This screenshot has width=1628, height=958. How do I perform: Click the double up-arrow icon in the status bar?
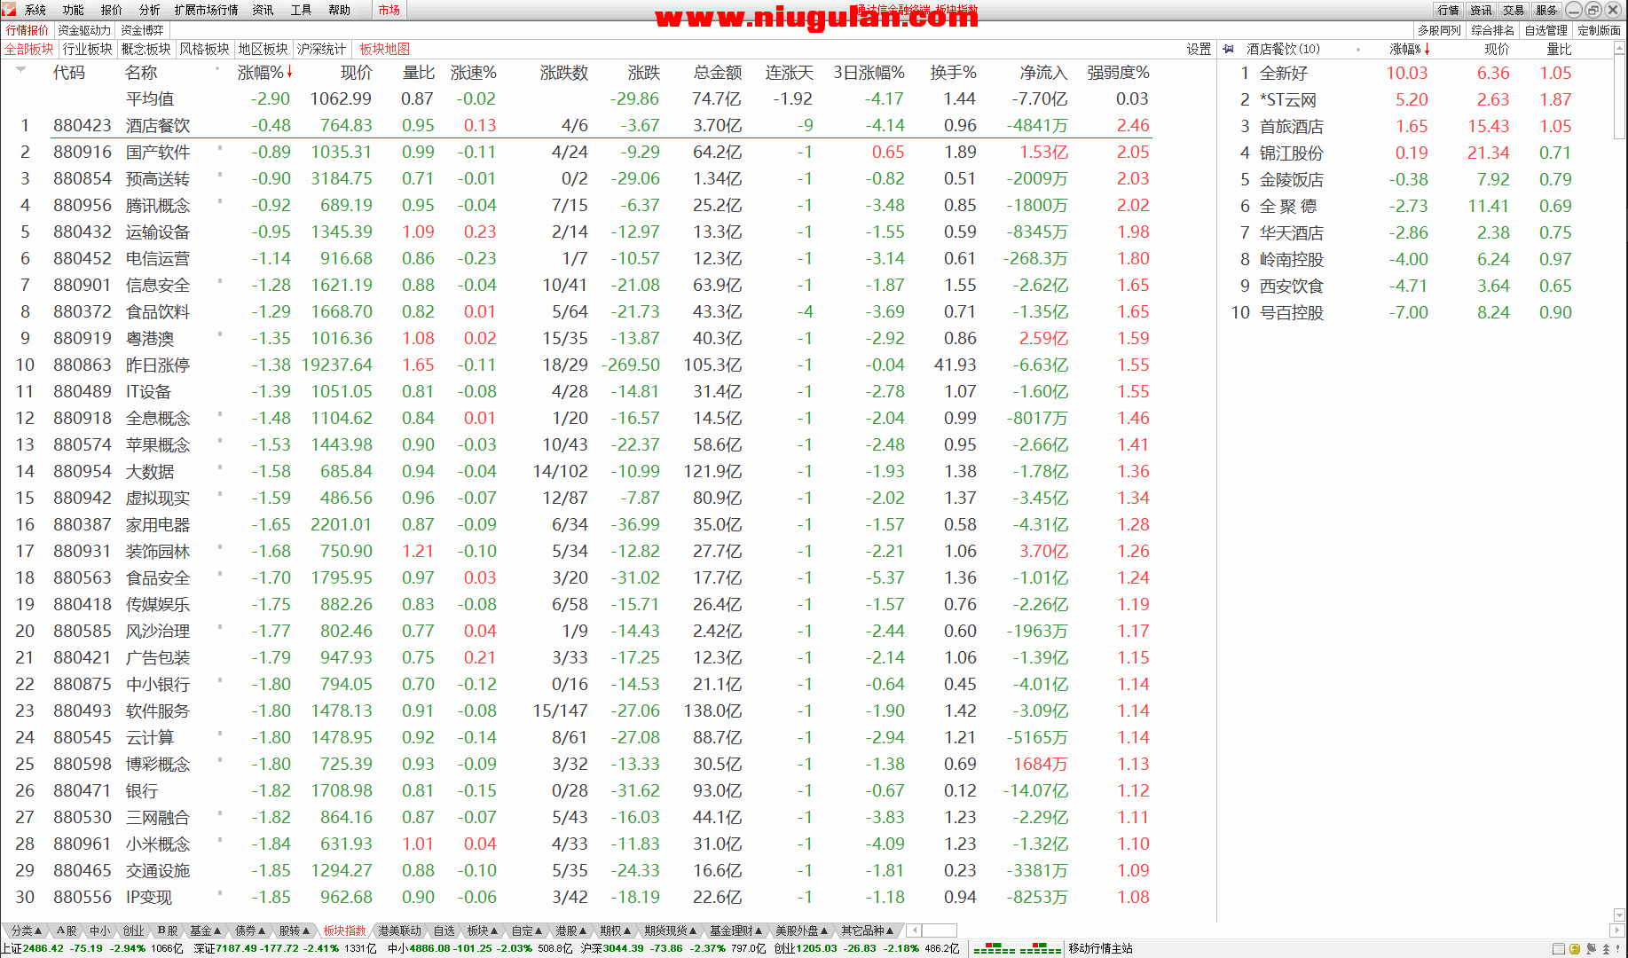1606,949
